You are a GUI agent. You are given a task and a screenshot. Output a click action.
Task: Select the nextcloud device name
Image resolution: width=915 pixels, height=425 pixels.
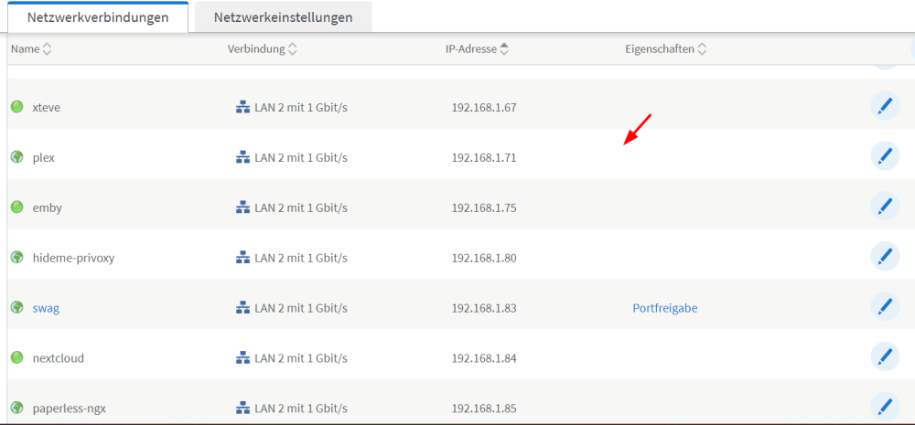pos(59,358)
